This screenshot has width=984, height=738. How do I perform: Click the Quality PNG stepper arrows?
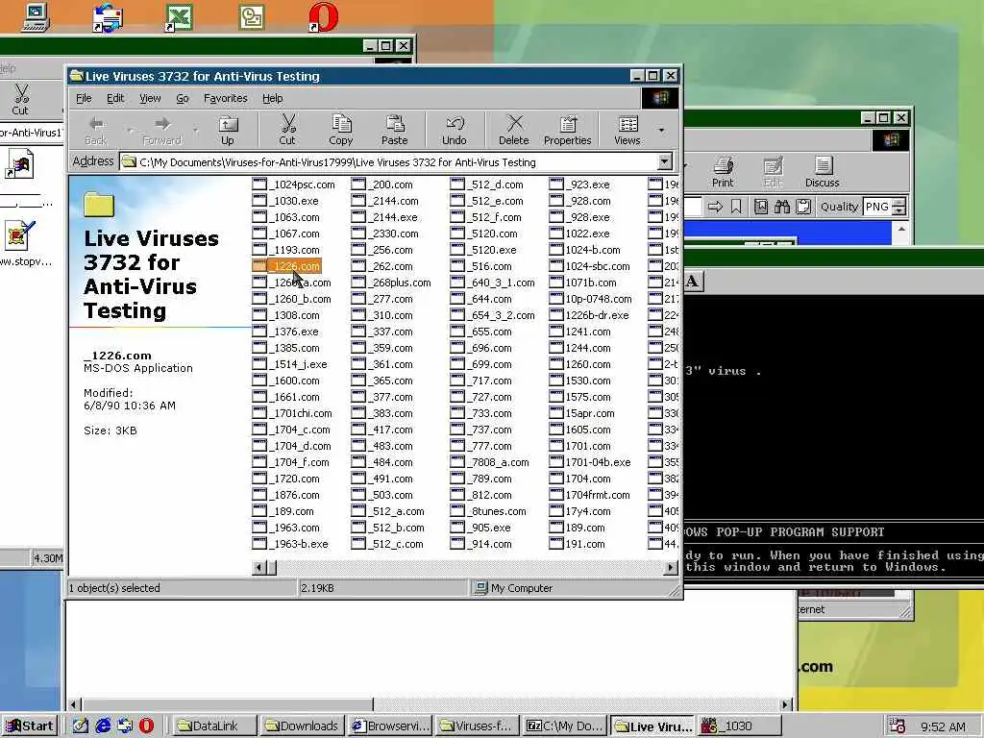click(x=899, y=207)
